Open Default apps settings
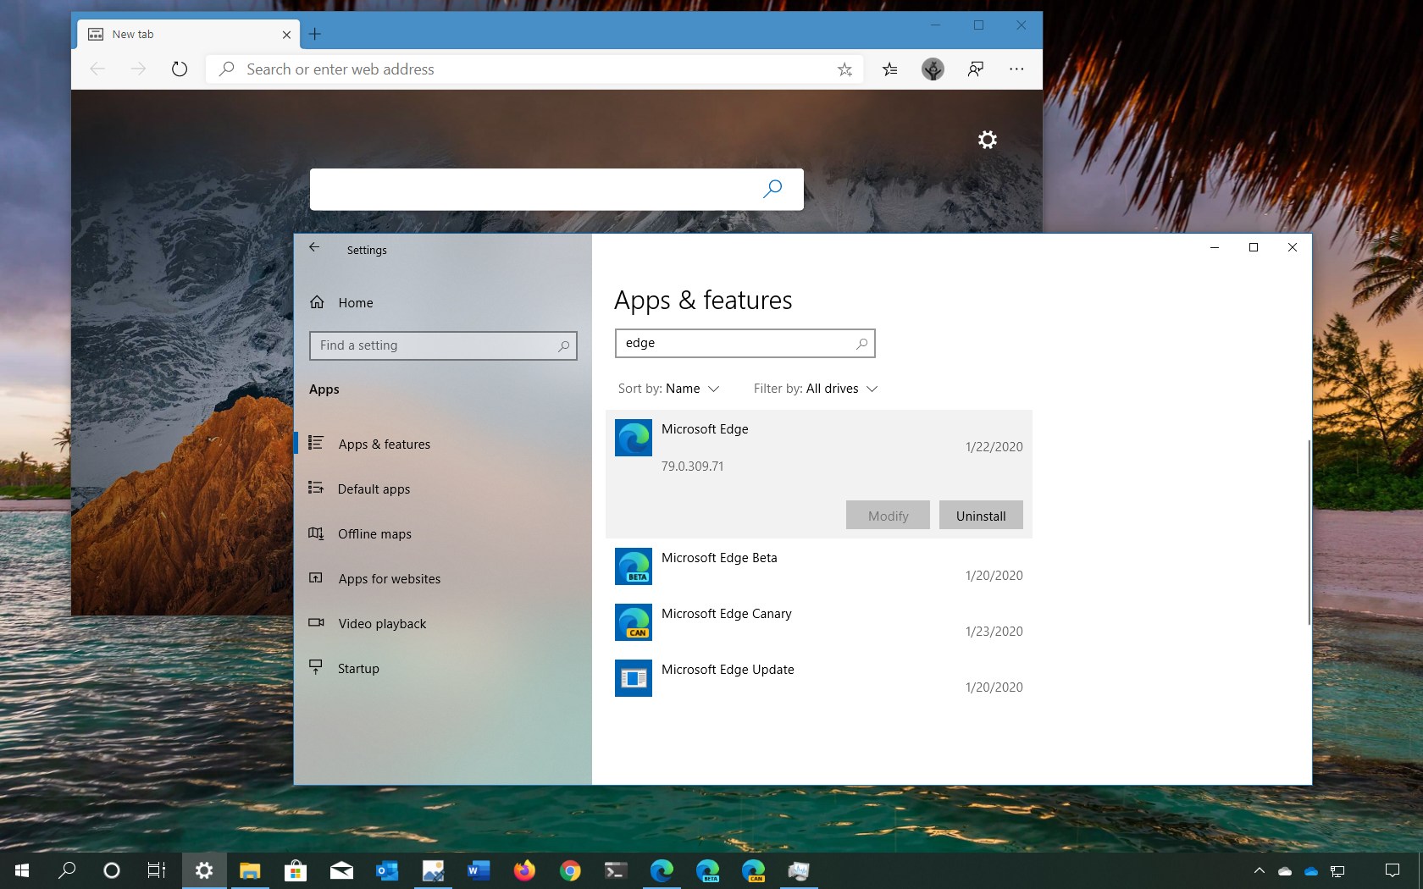The width and height of the screenshot is (1423, 889). click(x=374, y=489)
